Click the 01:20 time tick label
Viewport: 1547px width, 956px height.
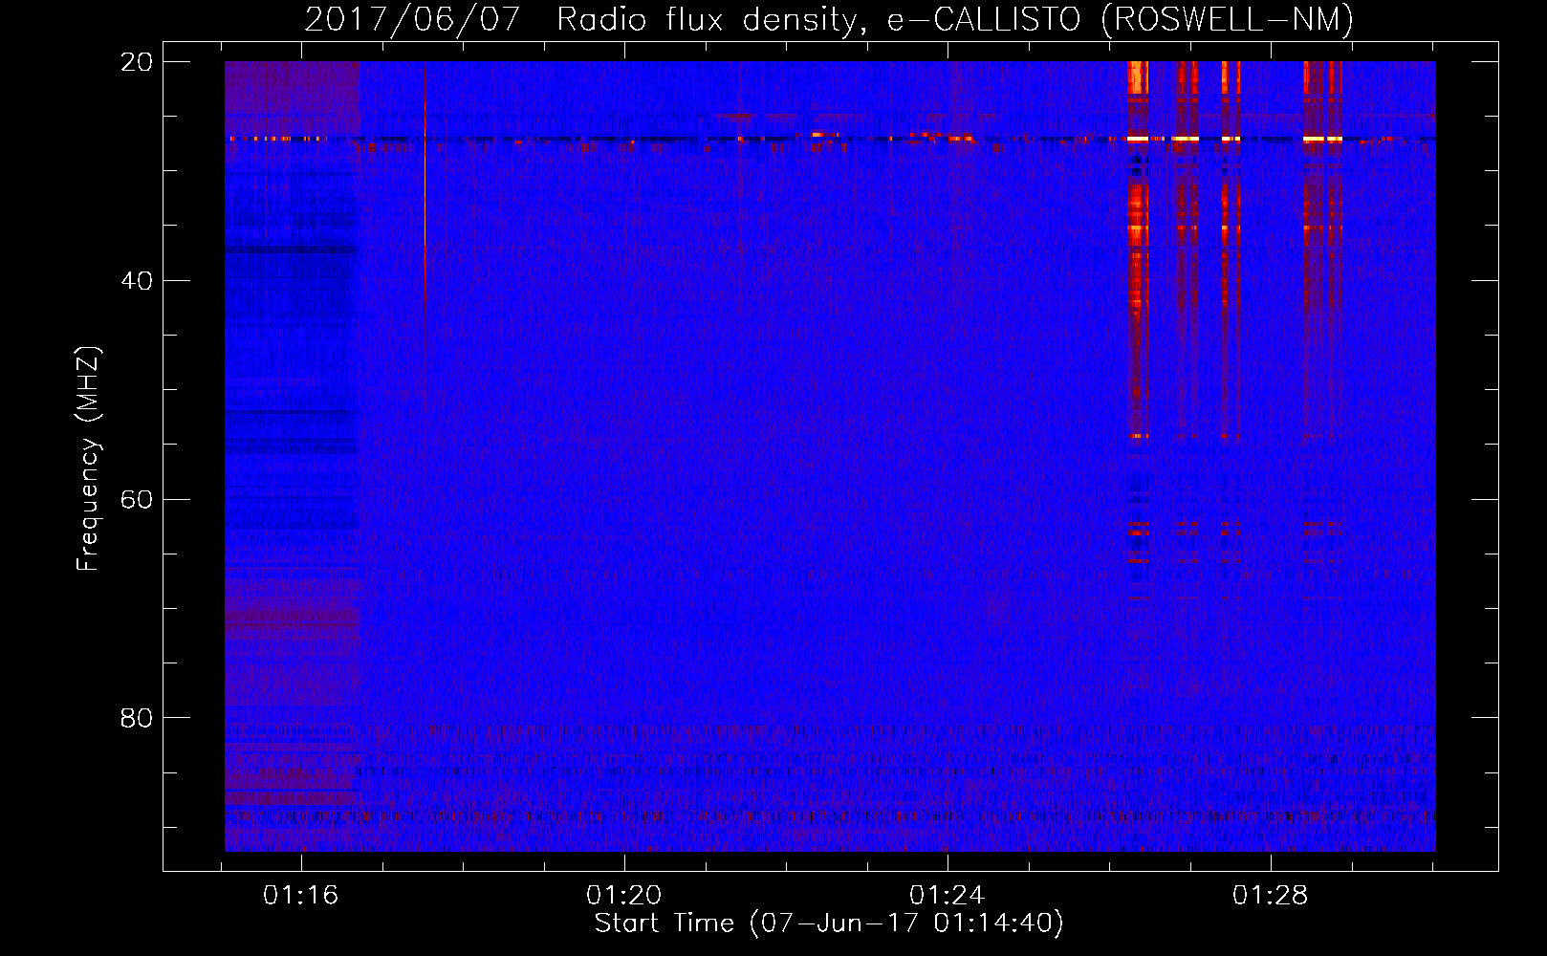[x=624, y=896]
